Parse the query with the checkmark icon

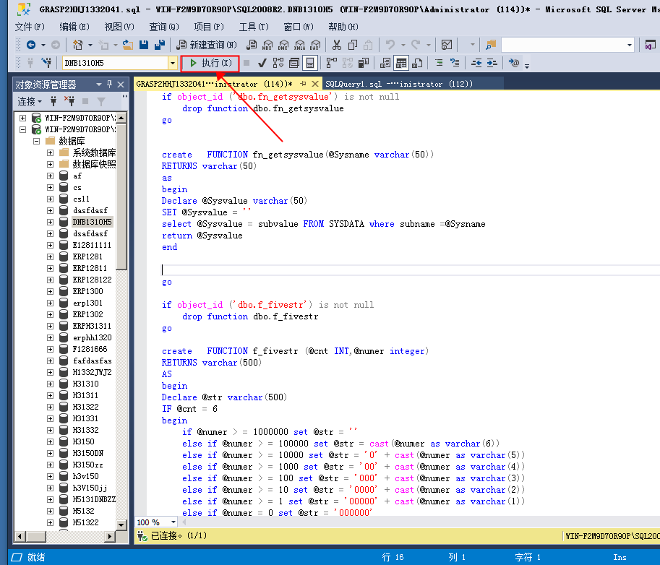click(262, 63)
